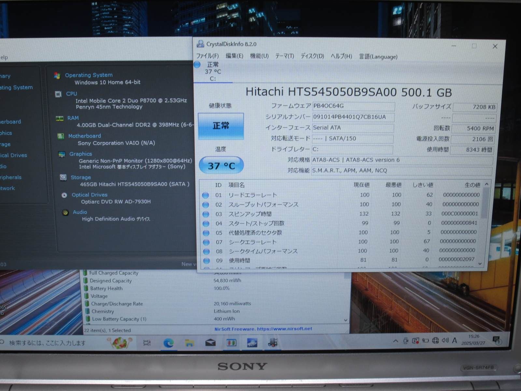
Task: Click the firmware field PB4OC64G
Action: tap(353, 106)
